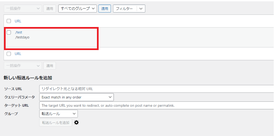Open the bottom 一括操作 bulk action dropdown
Viewport: 274px width, 136px height.
tap(23, 66)
